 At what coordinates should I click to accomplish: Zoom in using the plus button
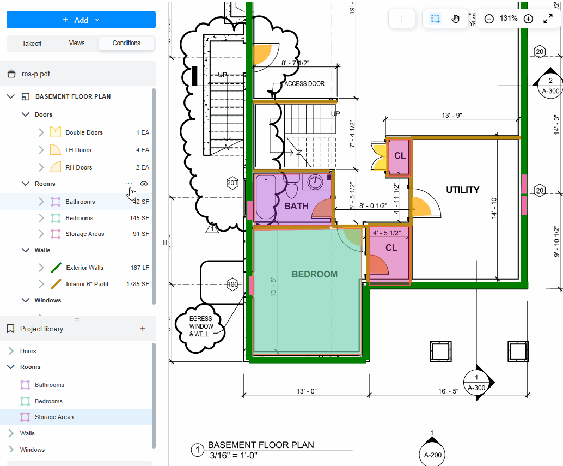point(528,18)
